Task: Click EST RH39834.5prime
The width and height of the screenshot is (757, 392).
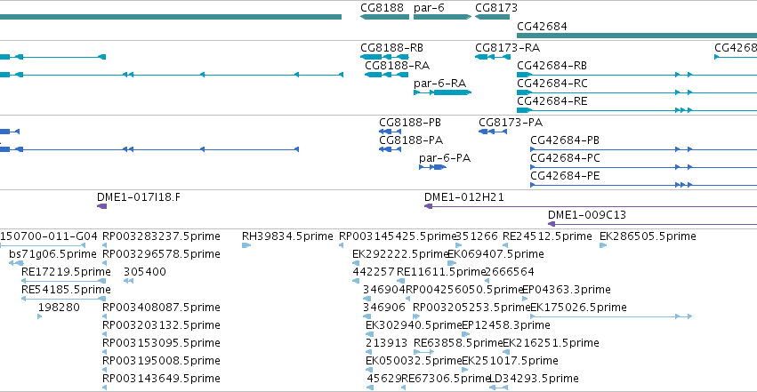Action: (246, 245)
